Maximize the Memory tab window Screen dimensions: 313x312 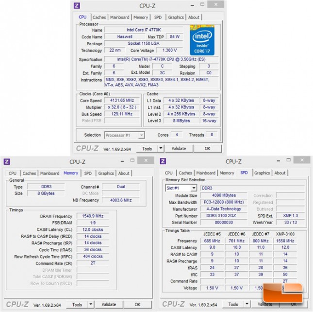click(132, 160)
